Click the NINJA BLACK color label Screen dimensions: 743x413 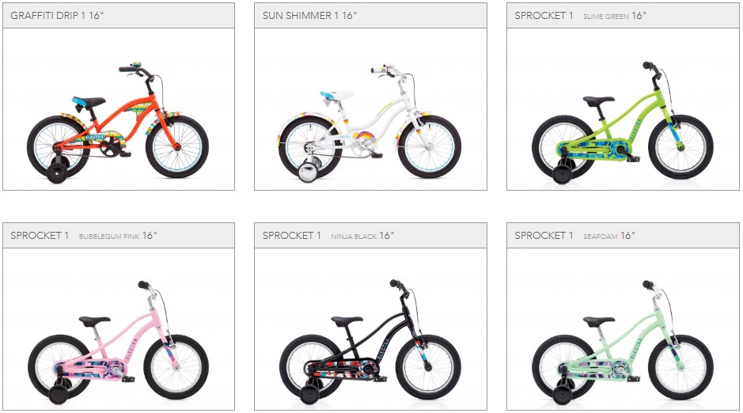point(354,237)
